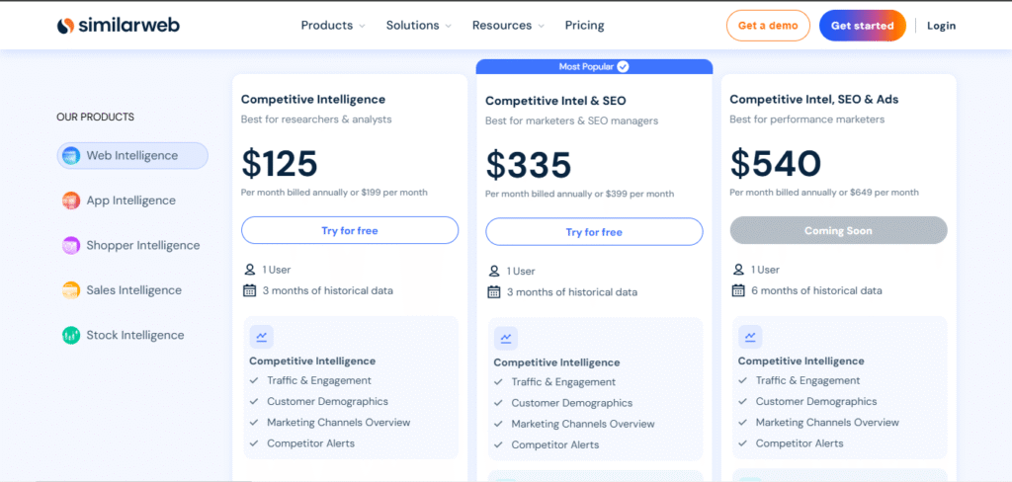The width and height of the screenshot is (1012, 482).
Task: Click the Most Popular checkmark badge icon
Action: coord(623,67)
